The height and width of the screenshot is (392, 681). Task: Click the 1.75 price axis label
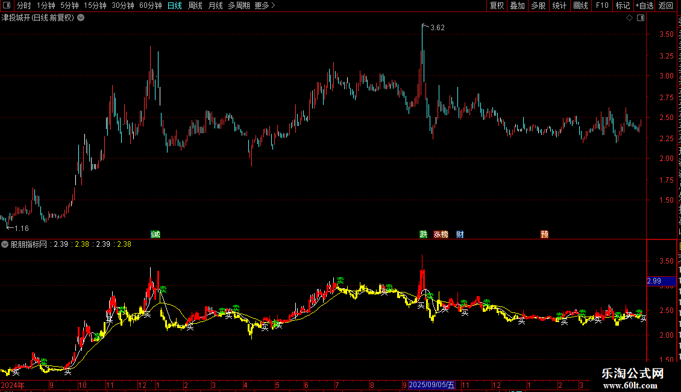click(666, 180)
